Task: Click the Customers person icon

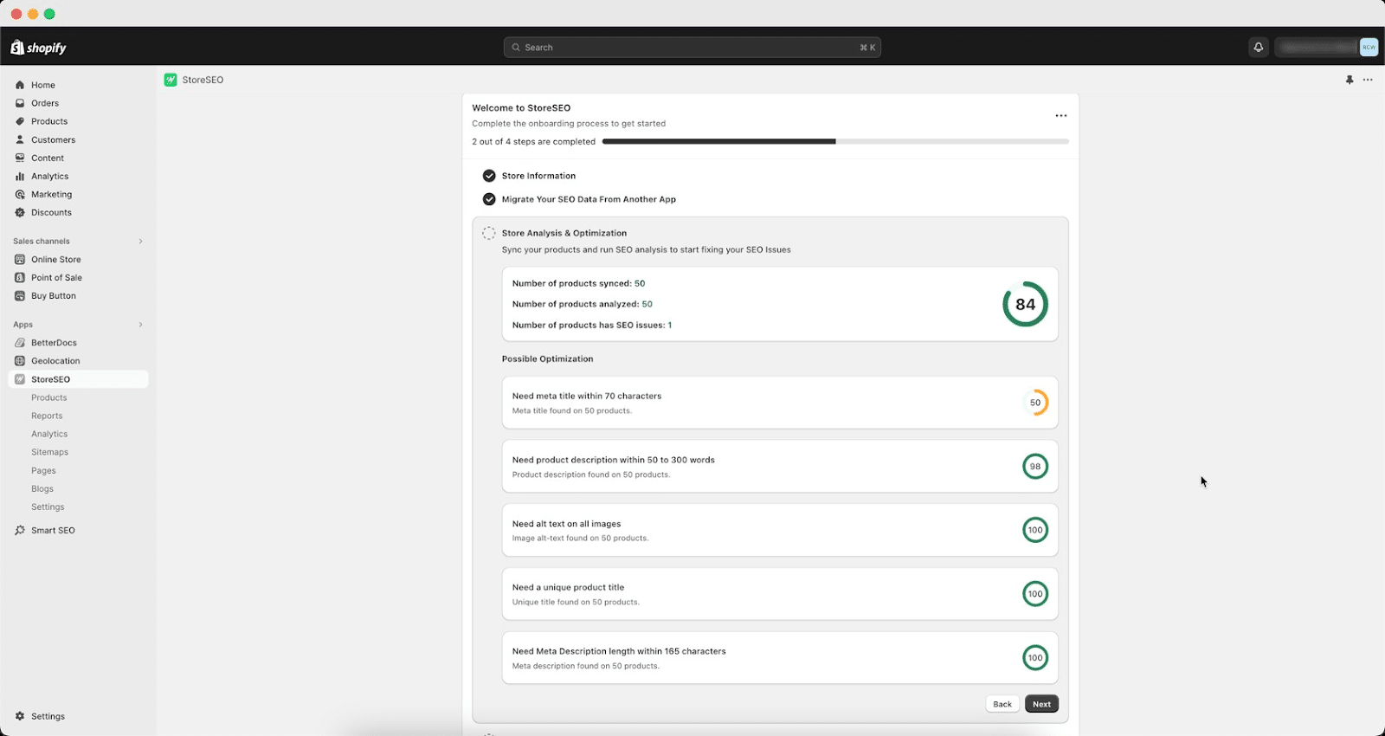Action: (x=20, y=139)
